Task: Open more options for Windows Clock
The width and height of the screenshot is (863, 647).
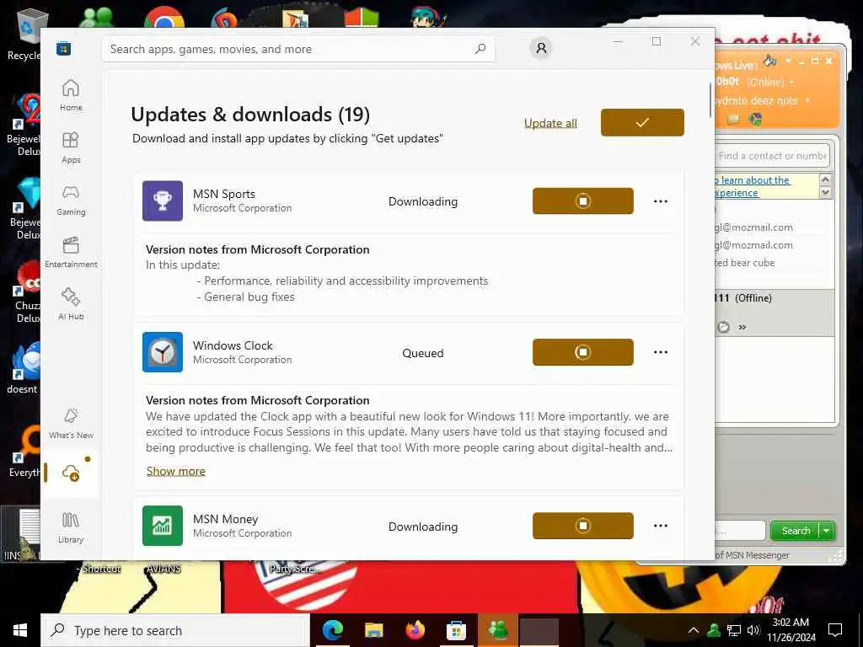Action: [x=661, y=352]
